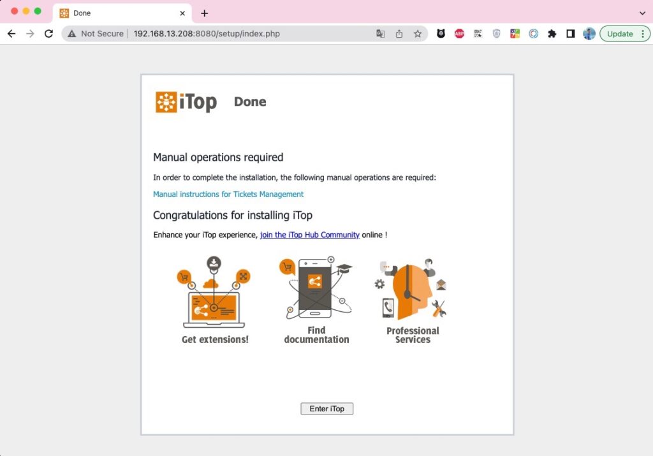
Task: Click the browser back arrow
Action: coord(11,34)
